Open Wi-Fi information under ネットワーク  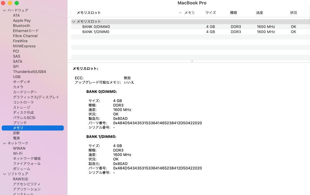(18, 153)
